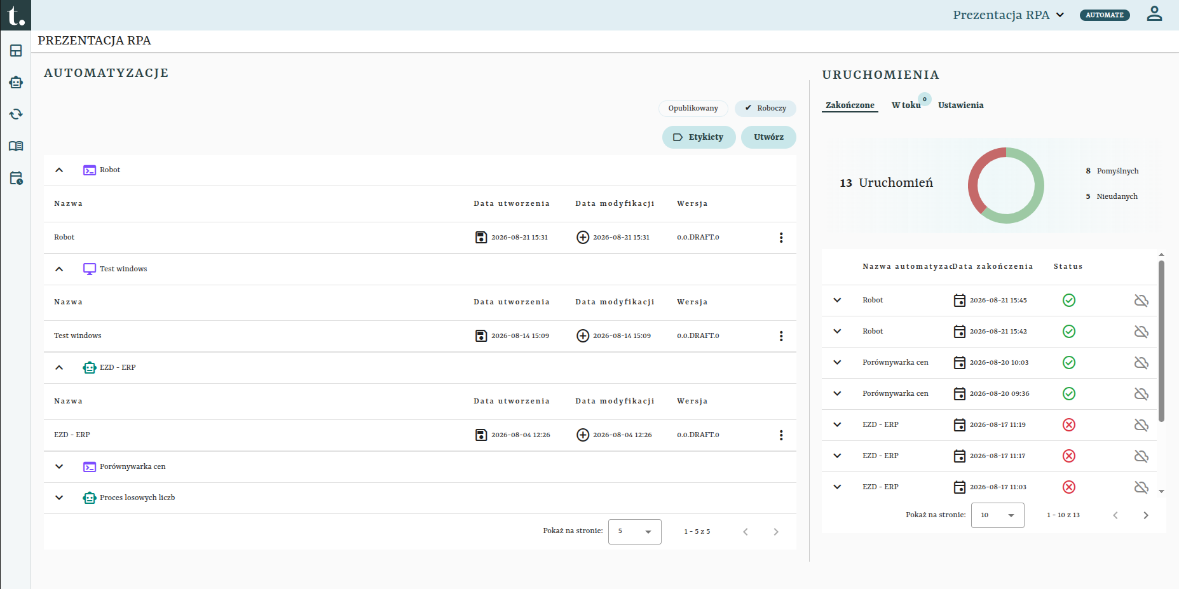Click the Utwórz button
The height and width of the screenshot is (589, 1179).
768,137
